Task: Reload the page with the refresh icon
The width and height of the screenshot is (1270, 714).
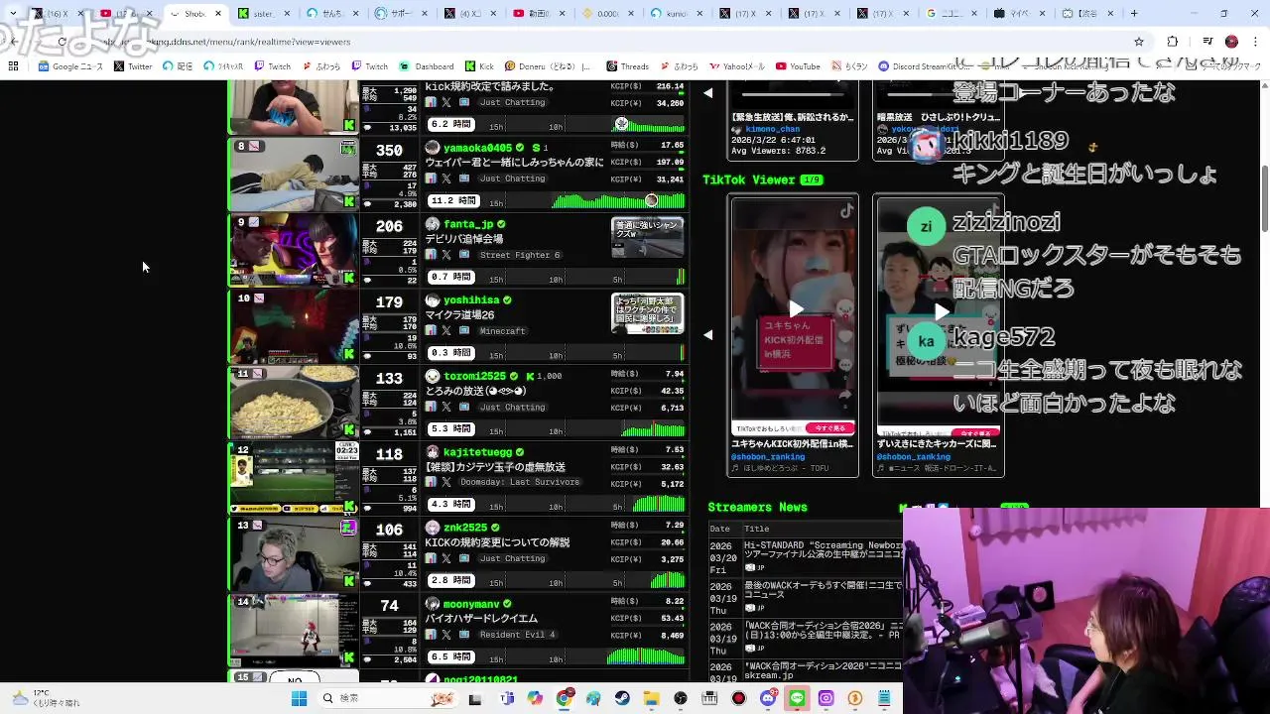Action: point(62,42)
